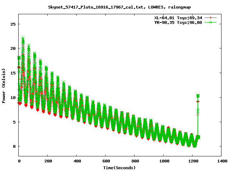Click the y-axis tick label 10
This screenshot has height=171, width=229.
pyautogui.click(x=13, y=98)
